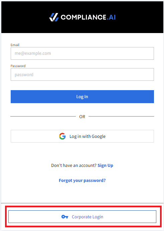Click the Google G icon
164x231 pixels.
[62, 136]
